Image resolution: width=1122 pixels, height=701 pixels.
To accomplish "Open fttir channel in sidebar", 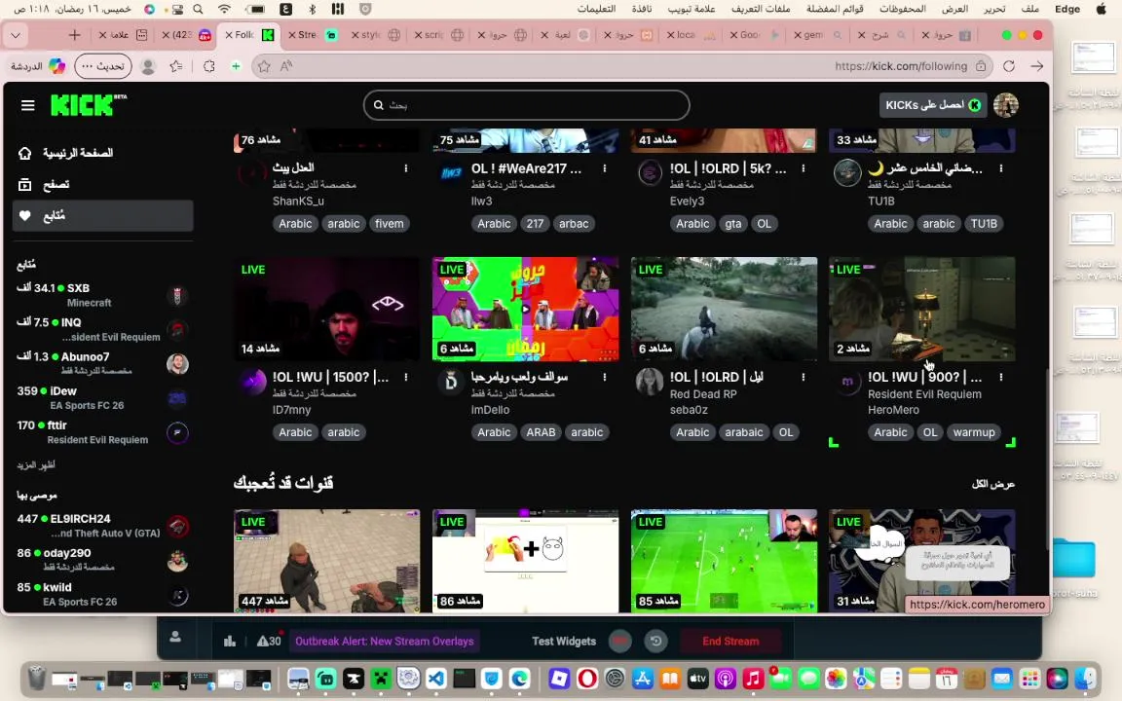I will pyautogui.click(x=102, y=432).
